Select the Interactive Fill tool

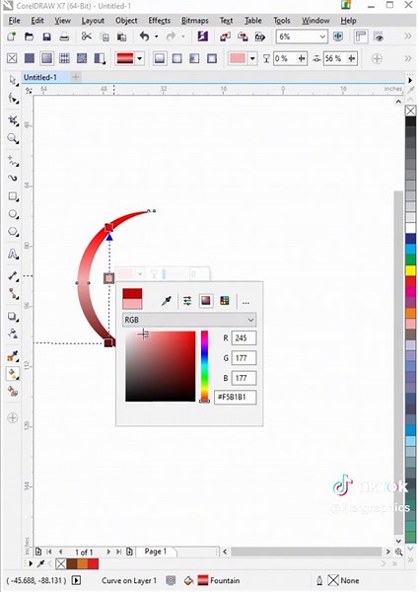point(13,374)
